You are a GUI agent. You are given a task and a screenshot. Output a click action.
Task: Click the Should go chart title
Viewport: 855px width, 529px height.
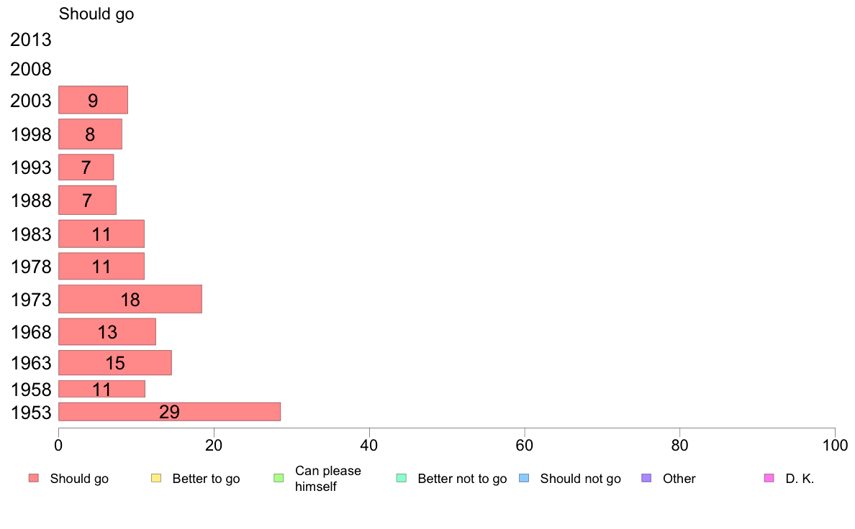(96, 14)
